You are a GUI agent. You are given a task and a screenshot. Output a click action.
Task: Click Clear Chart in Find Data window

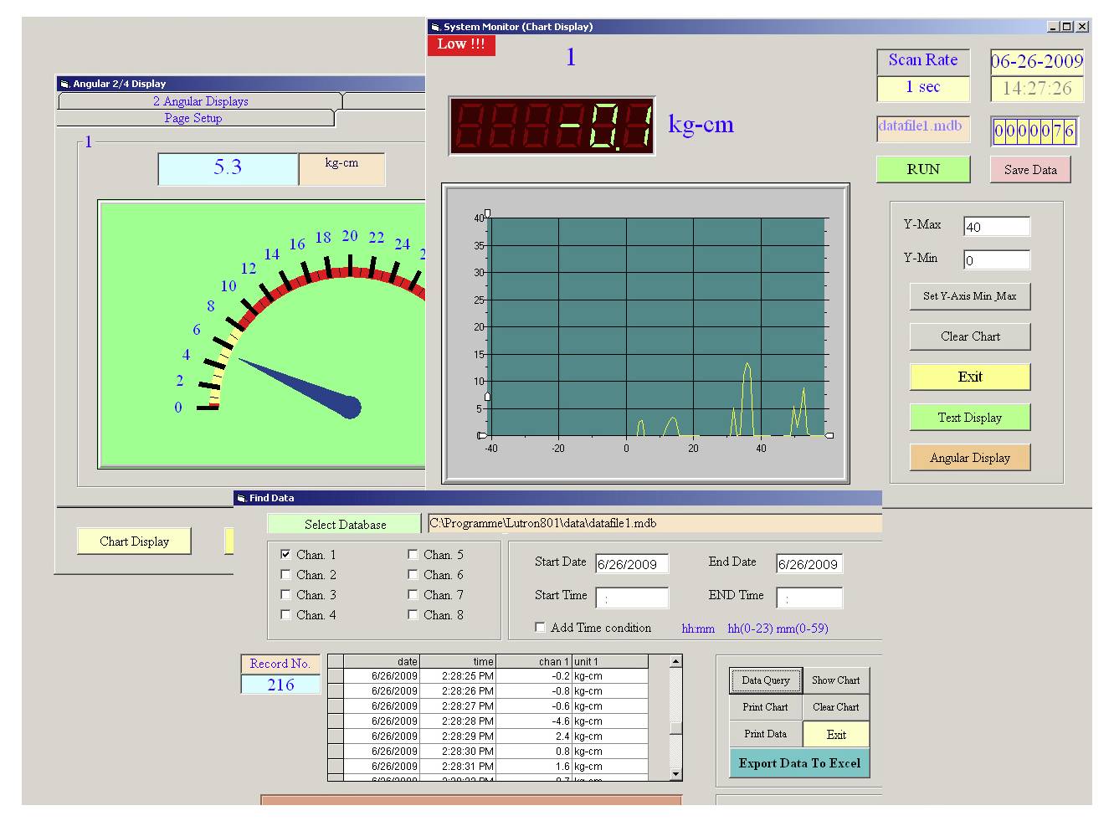(x=836, y=707)
